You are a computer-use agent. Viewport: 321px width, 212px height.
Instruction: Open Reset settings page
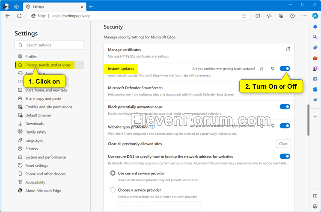click(49, 166)
